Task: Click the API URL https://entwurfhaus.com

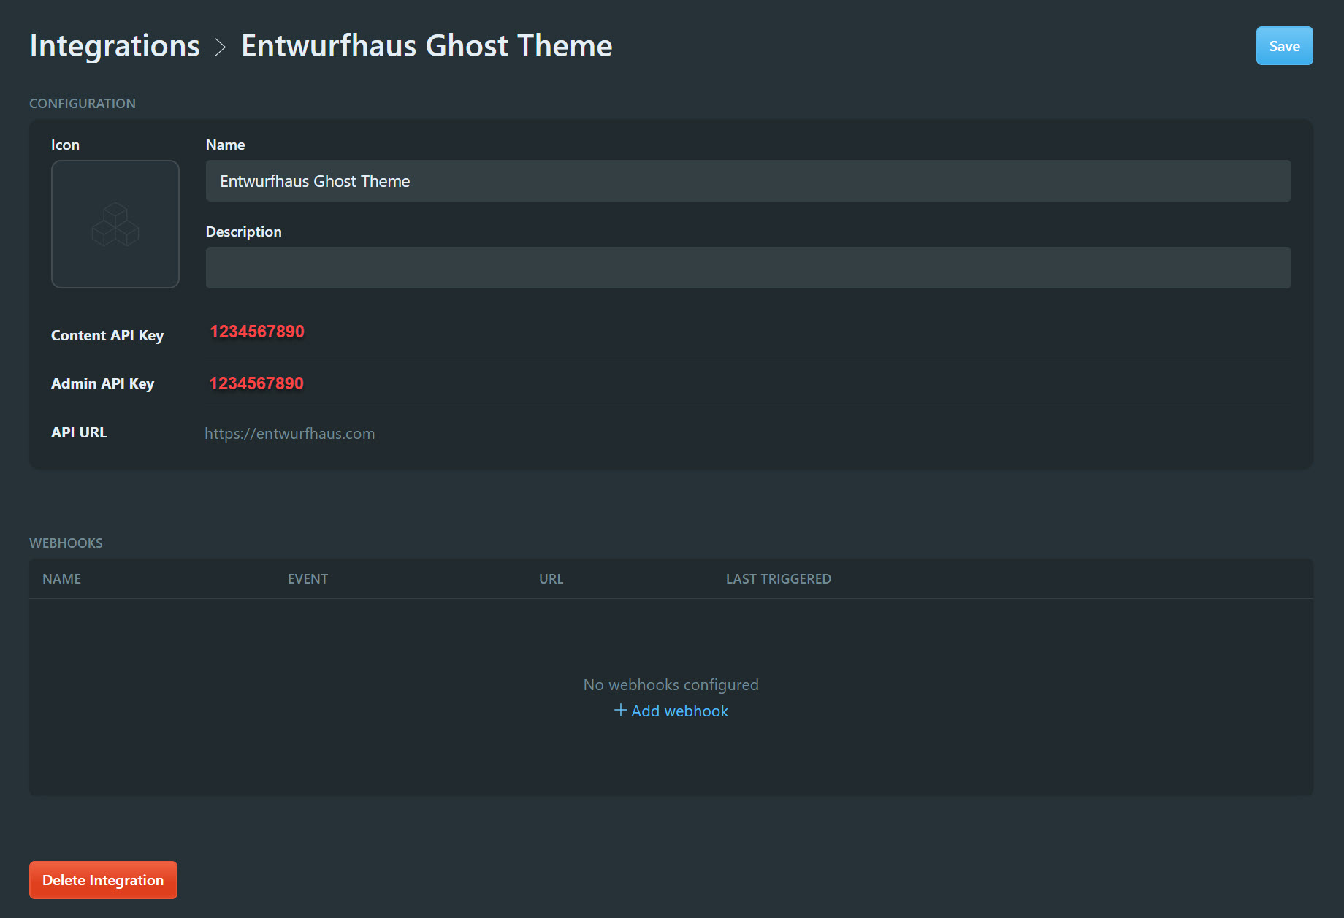Action: [290, 434]
